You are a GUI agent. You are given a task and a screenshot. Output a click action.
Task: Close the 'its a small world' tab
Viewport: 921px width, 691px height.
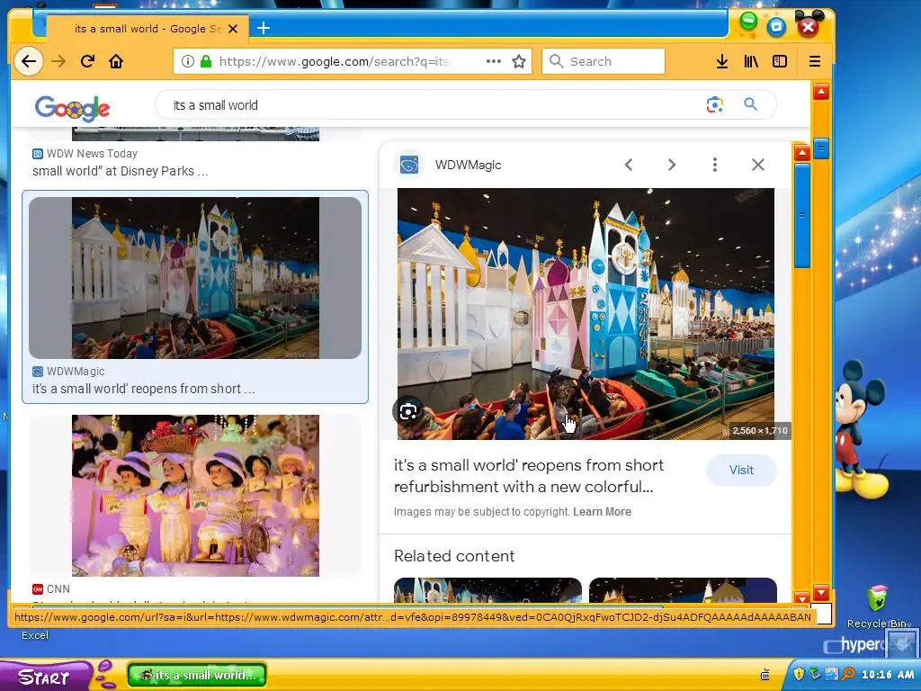[233, 29]
